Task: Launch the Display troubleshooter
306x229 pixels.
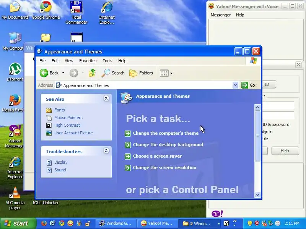Action: [61, 162]
